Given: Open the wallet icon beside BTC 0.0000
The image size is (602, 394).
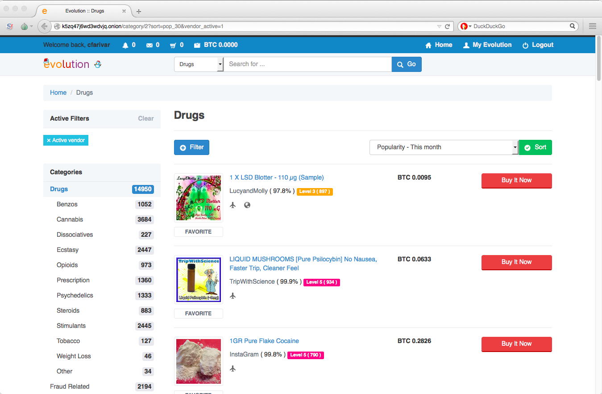Looking at the screenshot, I should tap(197, 45).
